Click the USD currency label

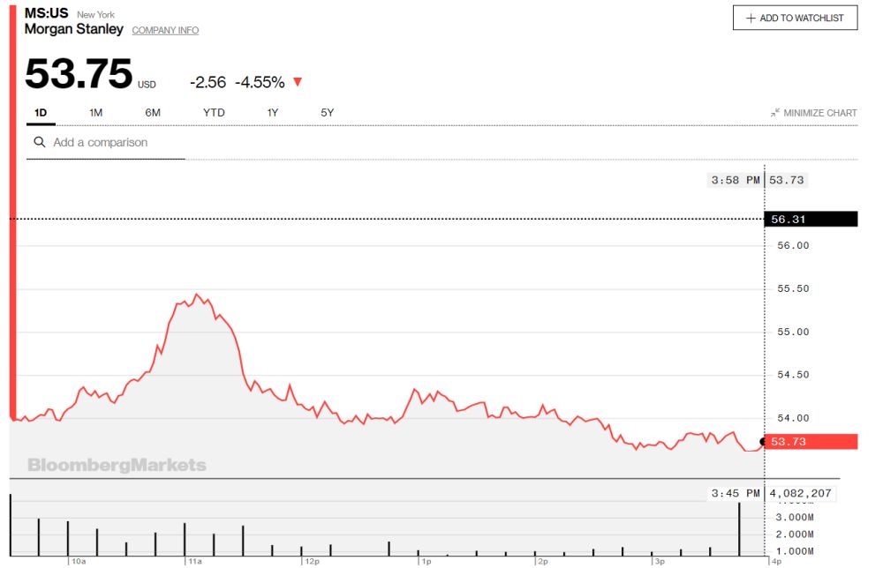click(147, 85)
